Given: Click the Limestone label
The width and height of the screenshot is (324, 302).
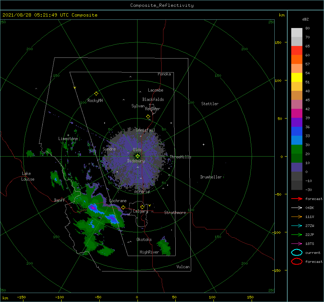Looking at the screenshot, I should pyautogui.click(x=68, y=139).
